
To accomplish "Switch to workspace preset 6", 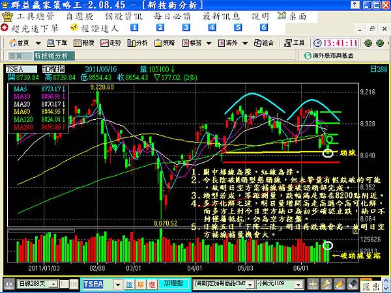I will pyautogui.click(x=264, y=27).
